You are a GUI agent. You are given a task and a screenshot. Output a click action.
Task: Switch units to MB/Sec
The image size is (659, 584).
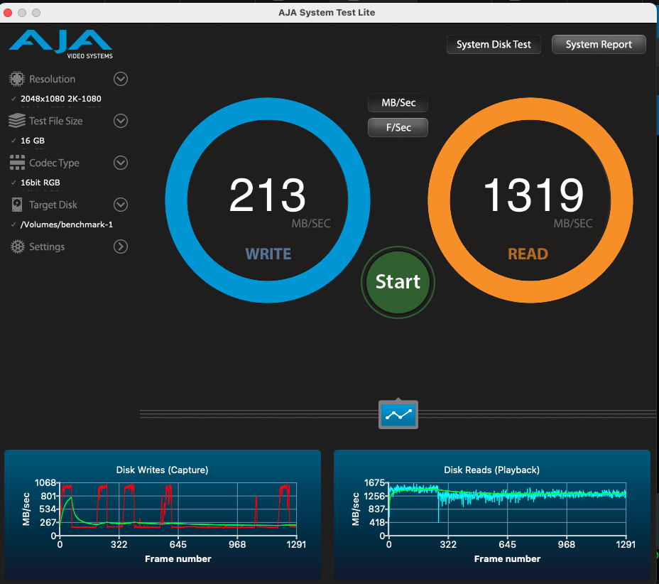coord(398,102)
